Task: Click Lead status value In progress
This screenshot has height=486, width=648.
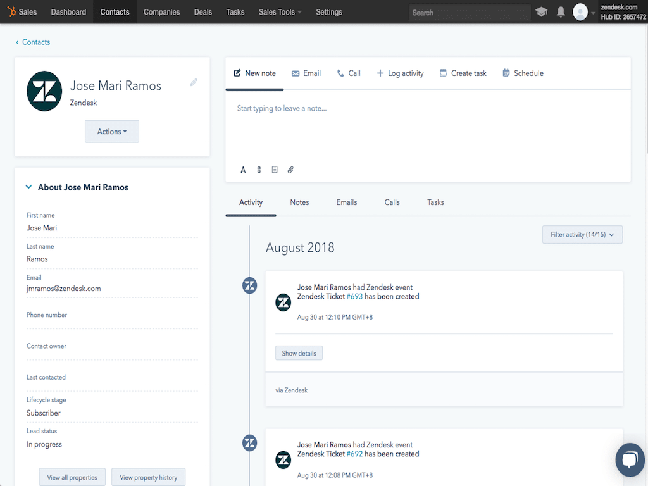Action: (x=44, y=444)
